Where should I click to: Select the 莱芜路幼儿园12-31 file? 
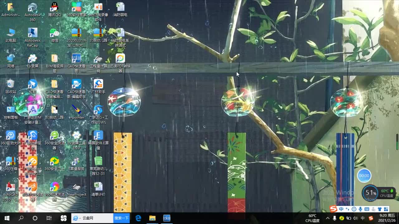pyautogui.click(x=98, y=166)
